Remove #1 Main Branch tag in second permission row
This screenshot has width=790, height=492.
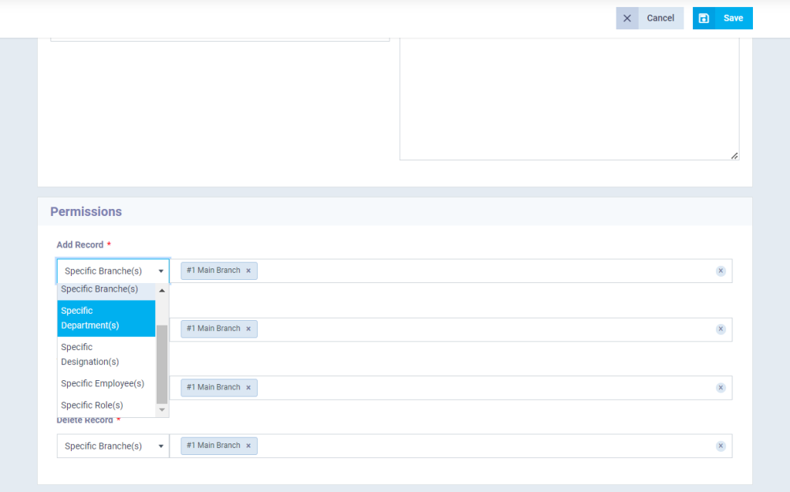click(x=248, y=329)
